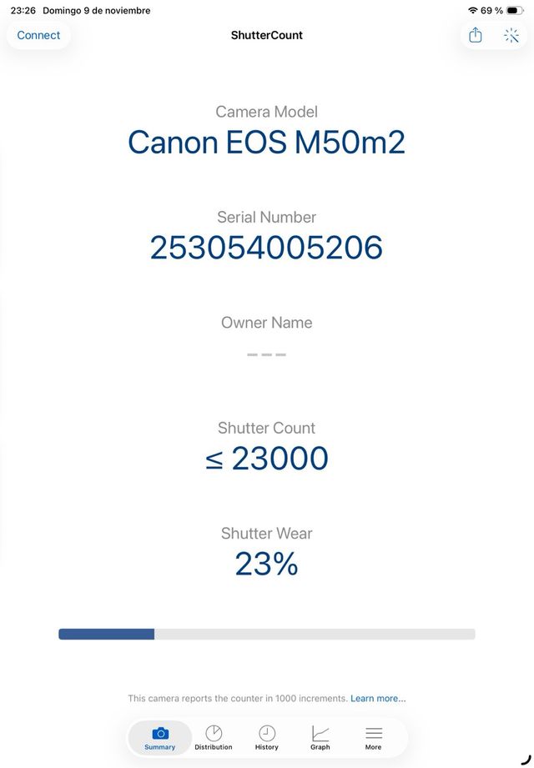Open the More menu icon
Screen dimensions: 534x768
373,733
